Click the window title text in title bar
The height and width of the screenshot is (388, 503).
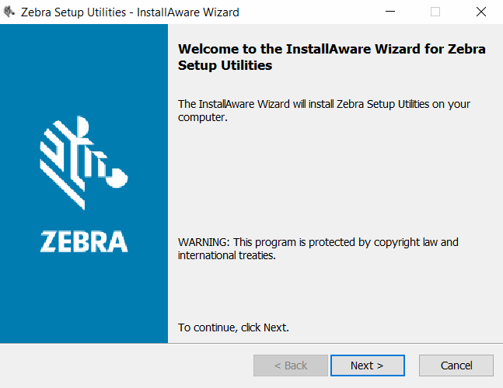click(x=130, y=12)
